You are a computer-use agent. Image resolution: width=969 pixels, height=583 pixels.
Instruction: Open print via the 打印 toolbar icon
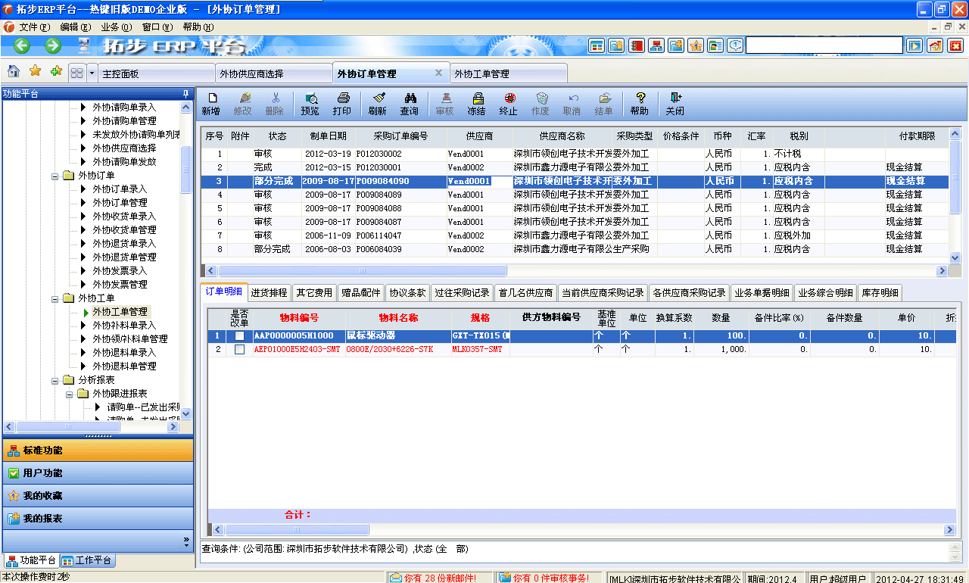pyautogui.click(x=343, y=104)
